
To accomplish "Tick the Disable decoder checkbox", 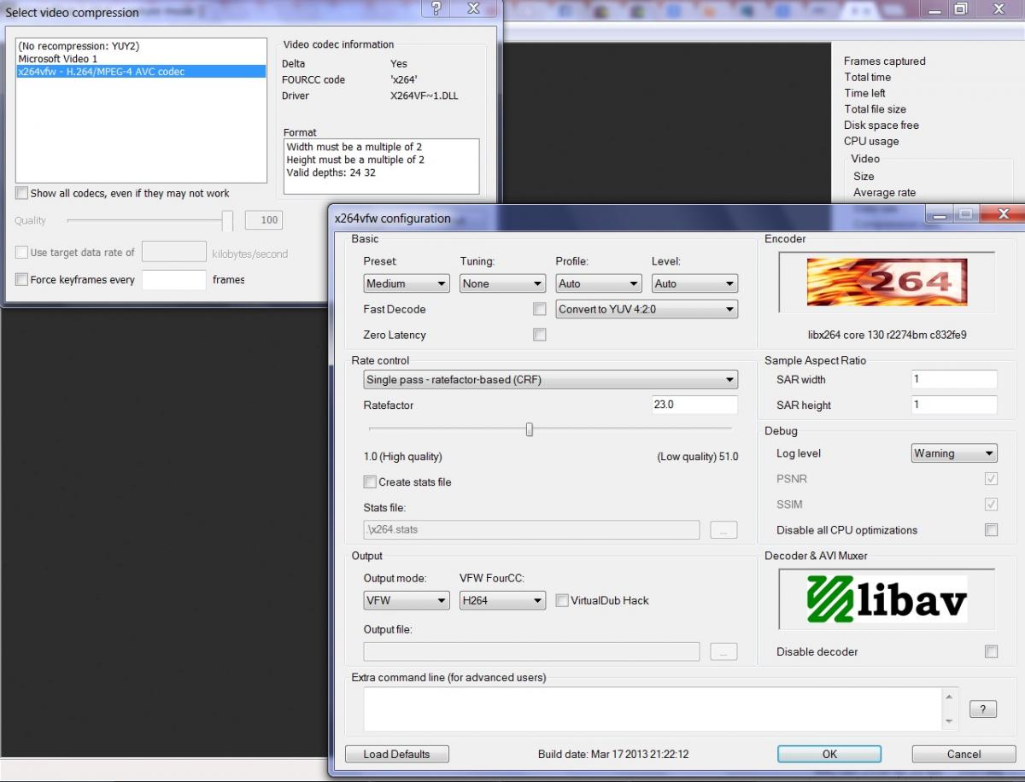I will point(991,652).
